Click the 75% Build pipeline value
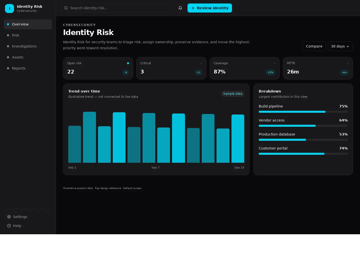 [x=343, y=106]
